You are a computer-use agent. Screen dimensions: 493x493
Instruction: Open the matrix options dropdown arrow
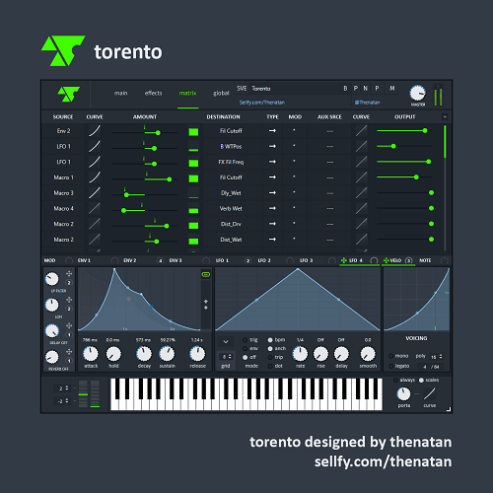click(445, 116)
